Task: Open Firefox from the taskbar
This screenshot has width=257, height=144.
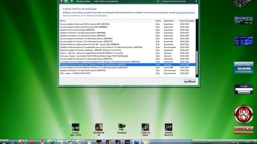Action: click(23, 142)
